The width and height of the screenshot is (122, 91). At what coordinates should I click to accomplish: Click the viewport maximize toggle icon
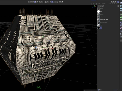(96, 4)
